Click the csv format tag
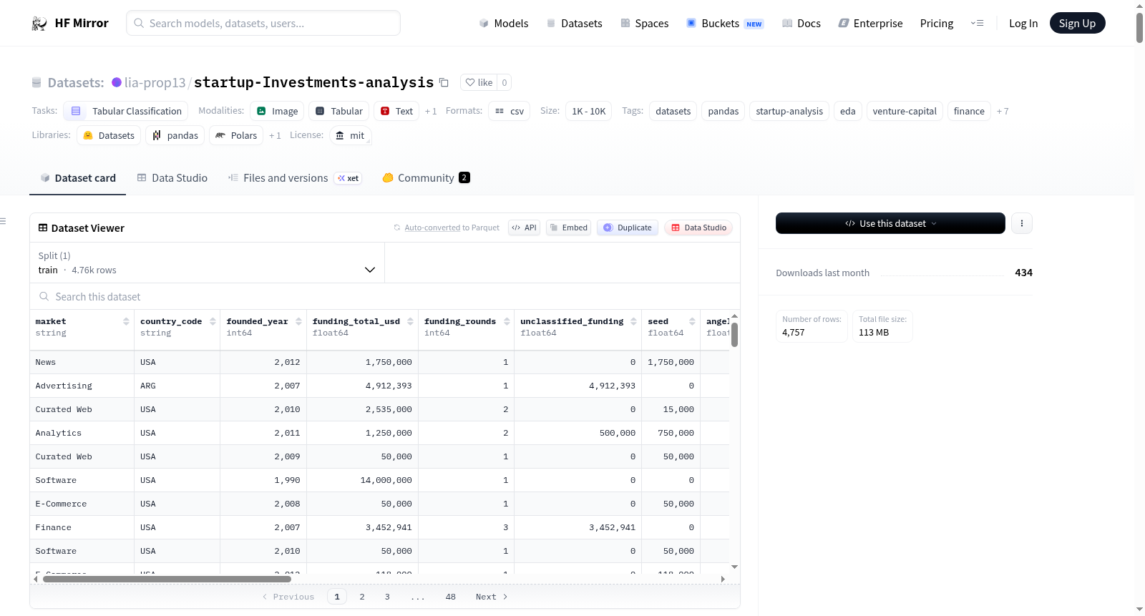 pyautogui.click(x=510, y=111)
